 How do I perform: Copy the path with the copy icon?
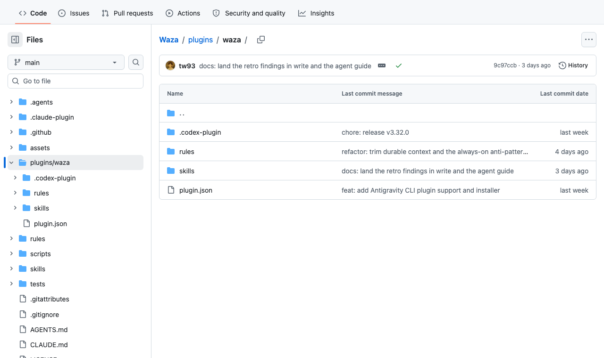(x=261, y=40)
